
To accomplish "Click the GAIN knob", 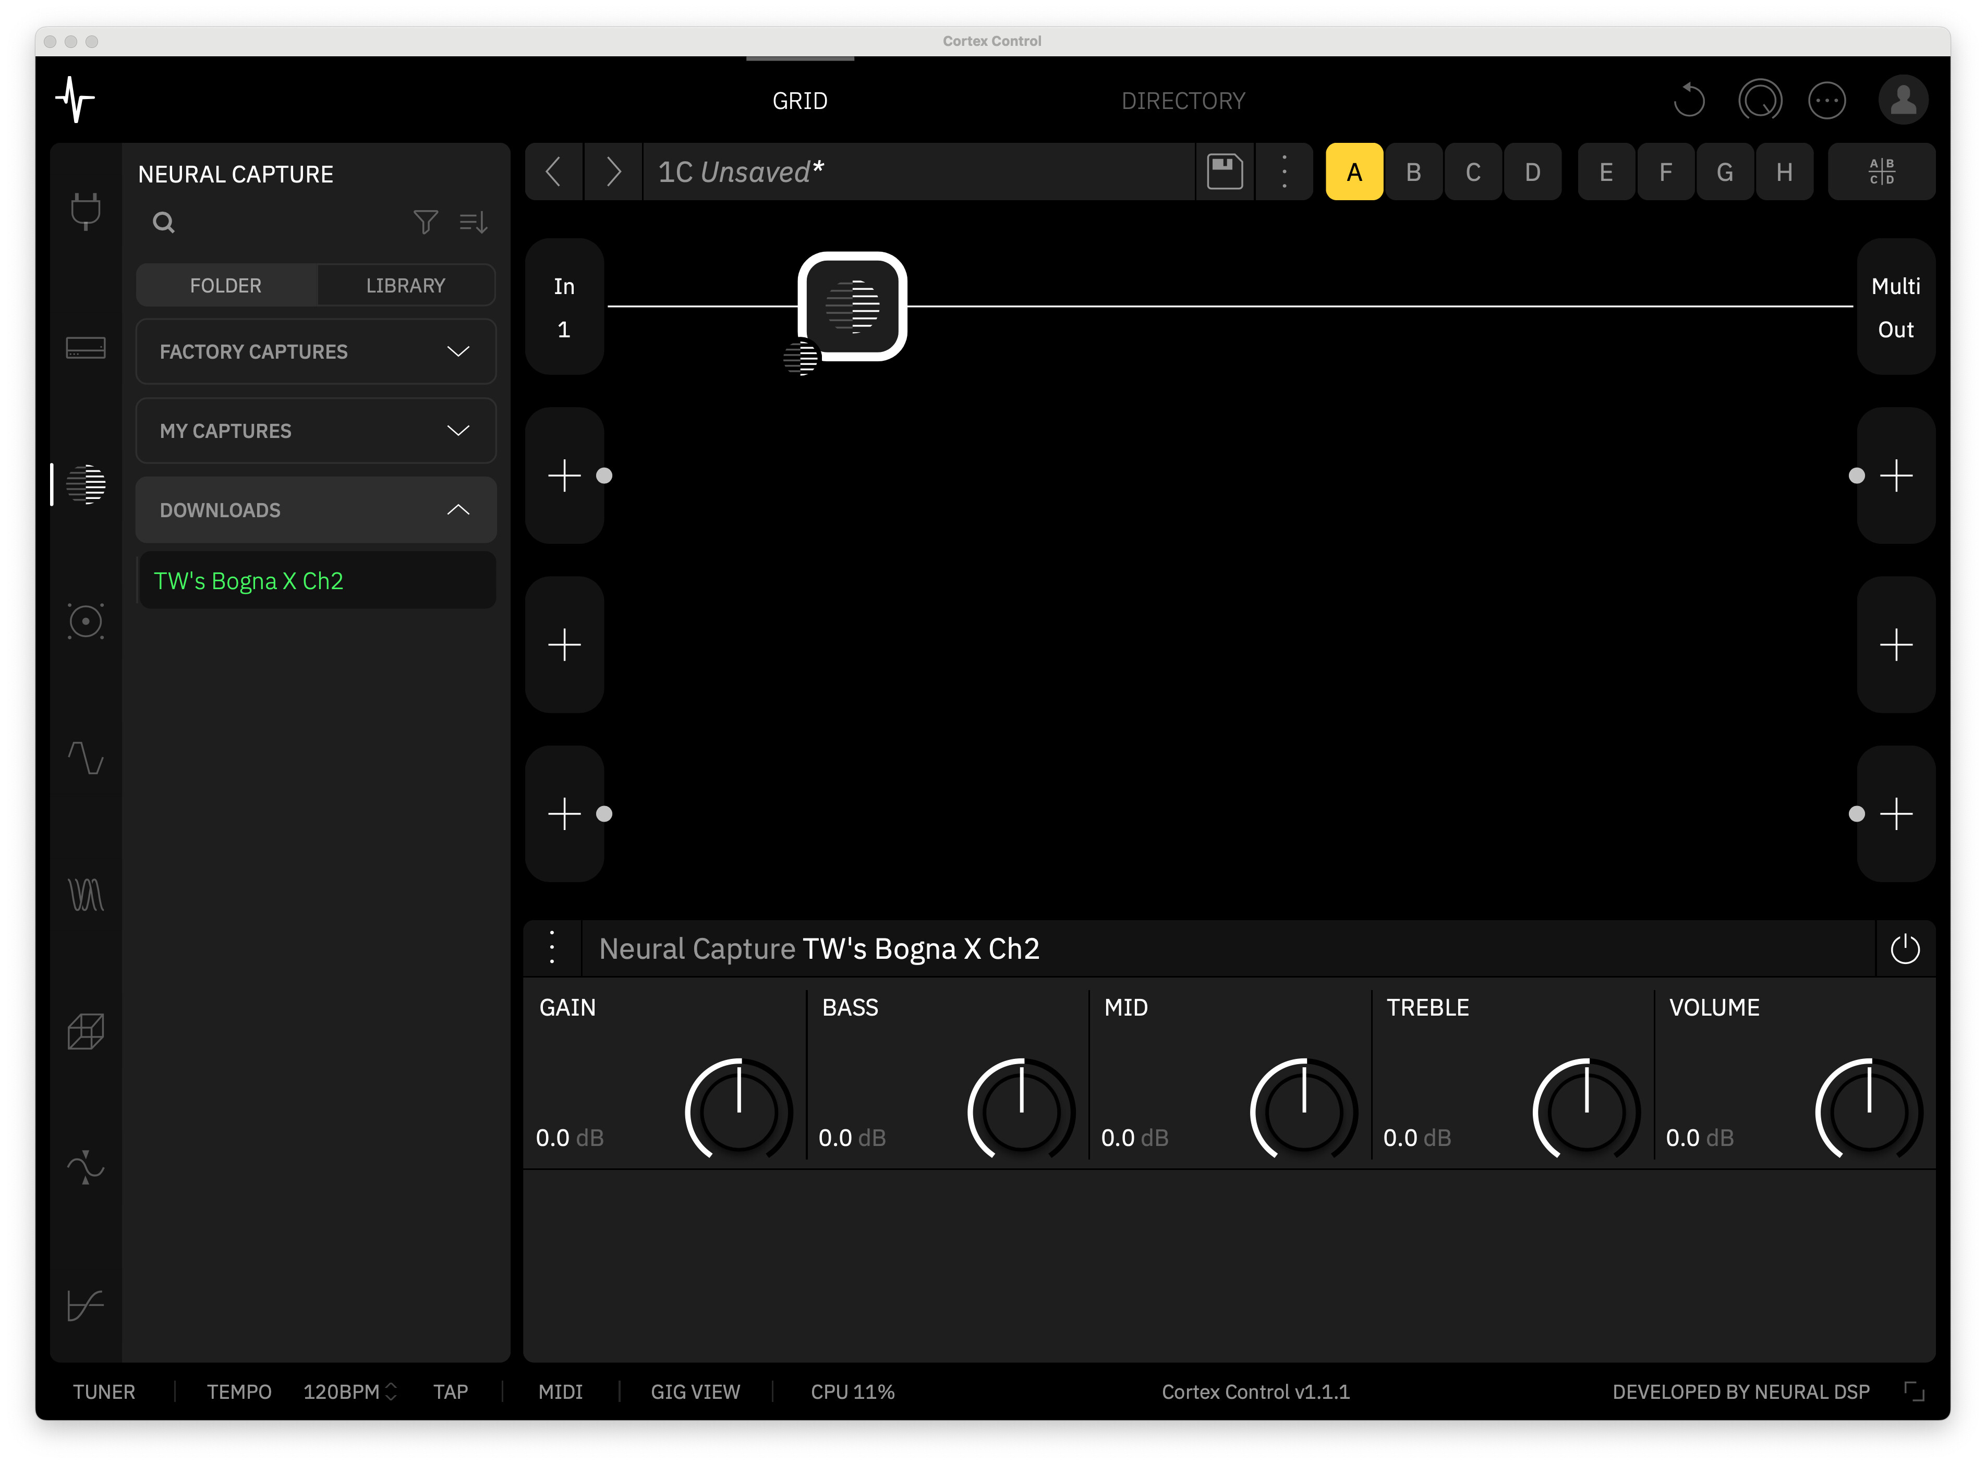I will click(x=737, y=1111).
